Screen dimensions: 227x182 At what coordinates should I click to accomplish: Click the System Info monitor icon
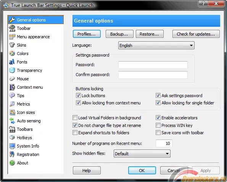pos(12,146)
